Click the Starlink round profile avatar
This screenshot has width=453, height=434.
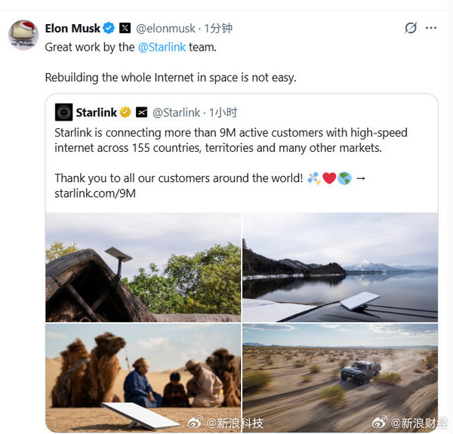point(63,112)
